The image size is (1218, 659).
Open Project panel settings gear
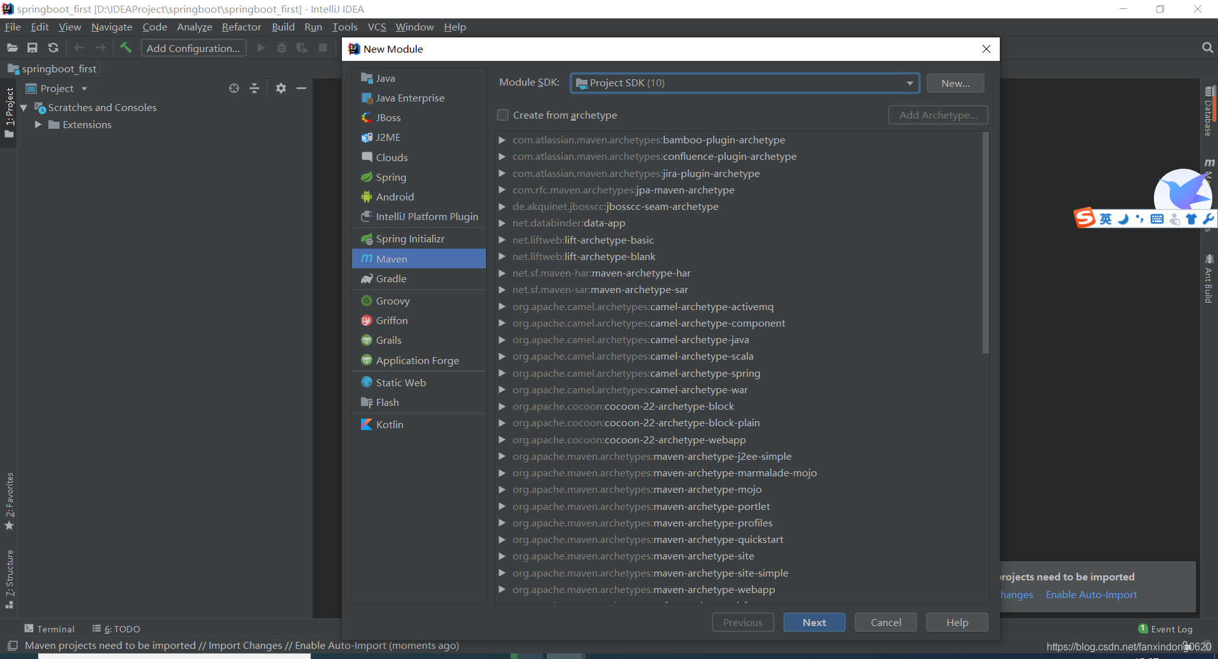pyautogui.click(x=281, y=88)
